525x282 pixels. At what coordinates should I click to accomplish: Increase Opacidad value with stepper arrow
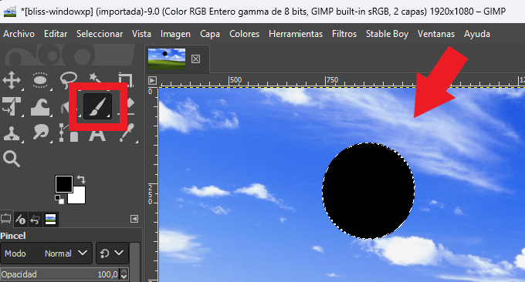(x=124, y=272)
